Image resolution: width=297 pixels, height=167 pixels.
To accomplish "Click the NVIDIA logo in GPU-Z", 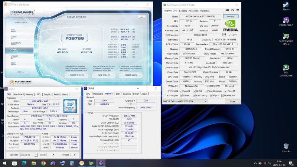I will [x=230, y=26].
